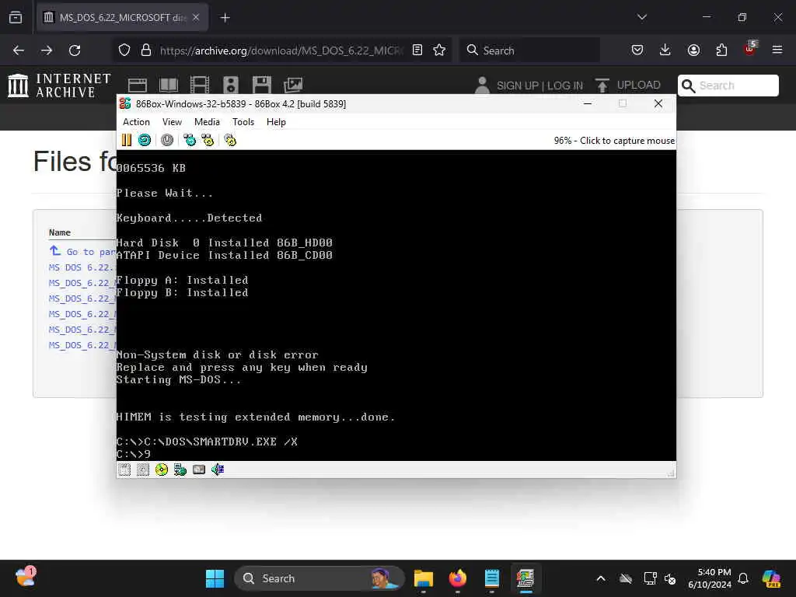Save to Pocket icon in Firefox toolbar
This screenshot has height=597, width=796.
pyautogui.click(x=637, y=50)
